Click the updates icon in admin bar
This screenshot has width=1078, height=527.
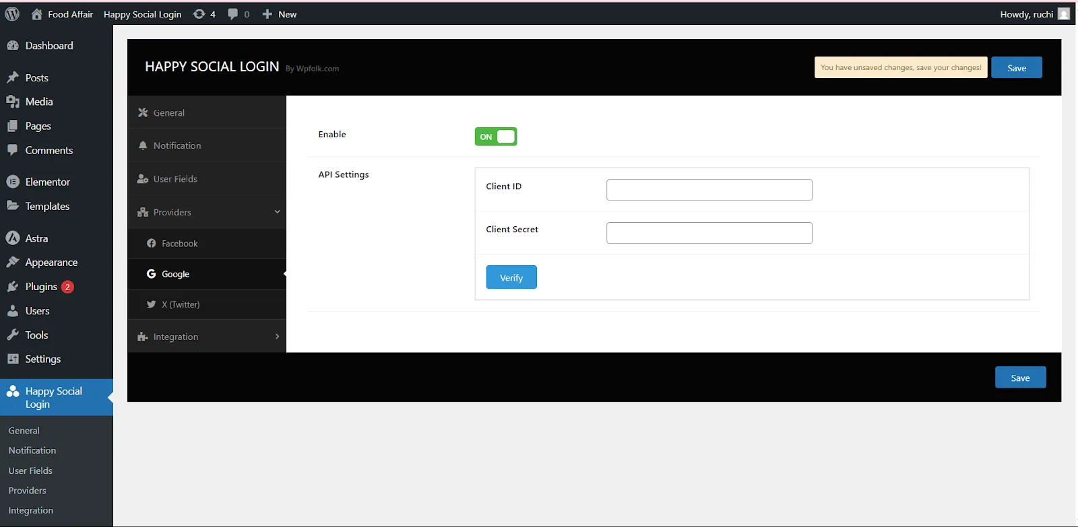[199, 14]
